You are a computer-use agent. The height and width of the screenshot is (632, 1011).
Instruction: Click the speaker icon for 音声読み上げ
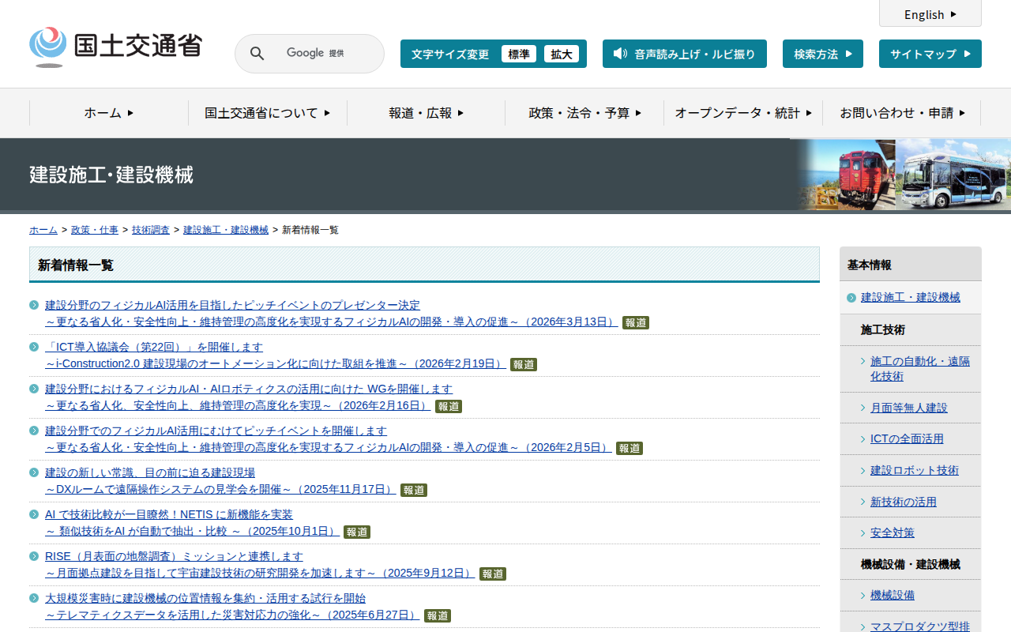tap(620, 54)
